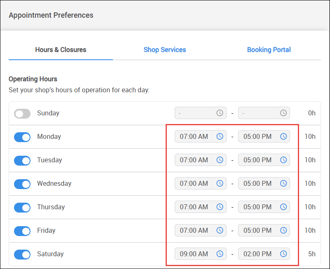Disable the Monday operating hours toggle
This screenshot has width=330, height=269.
pos(22,137)
